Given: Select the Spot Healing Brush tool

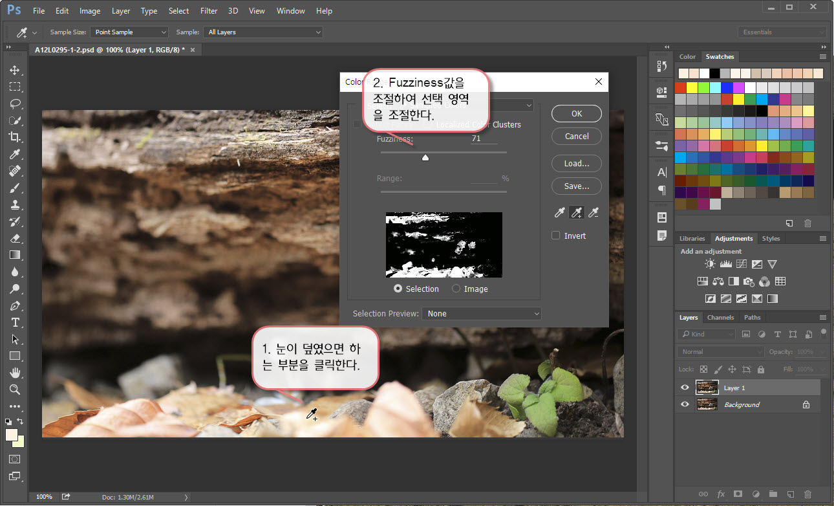Looking at the screenshot, I should click(x=15, y=171).
